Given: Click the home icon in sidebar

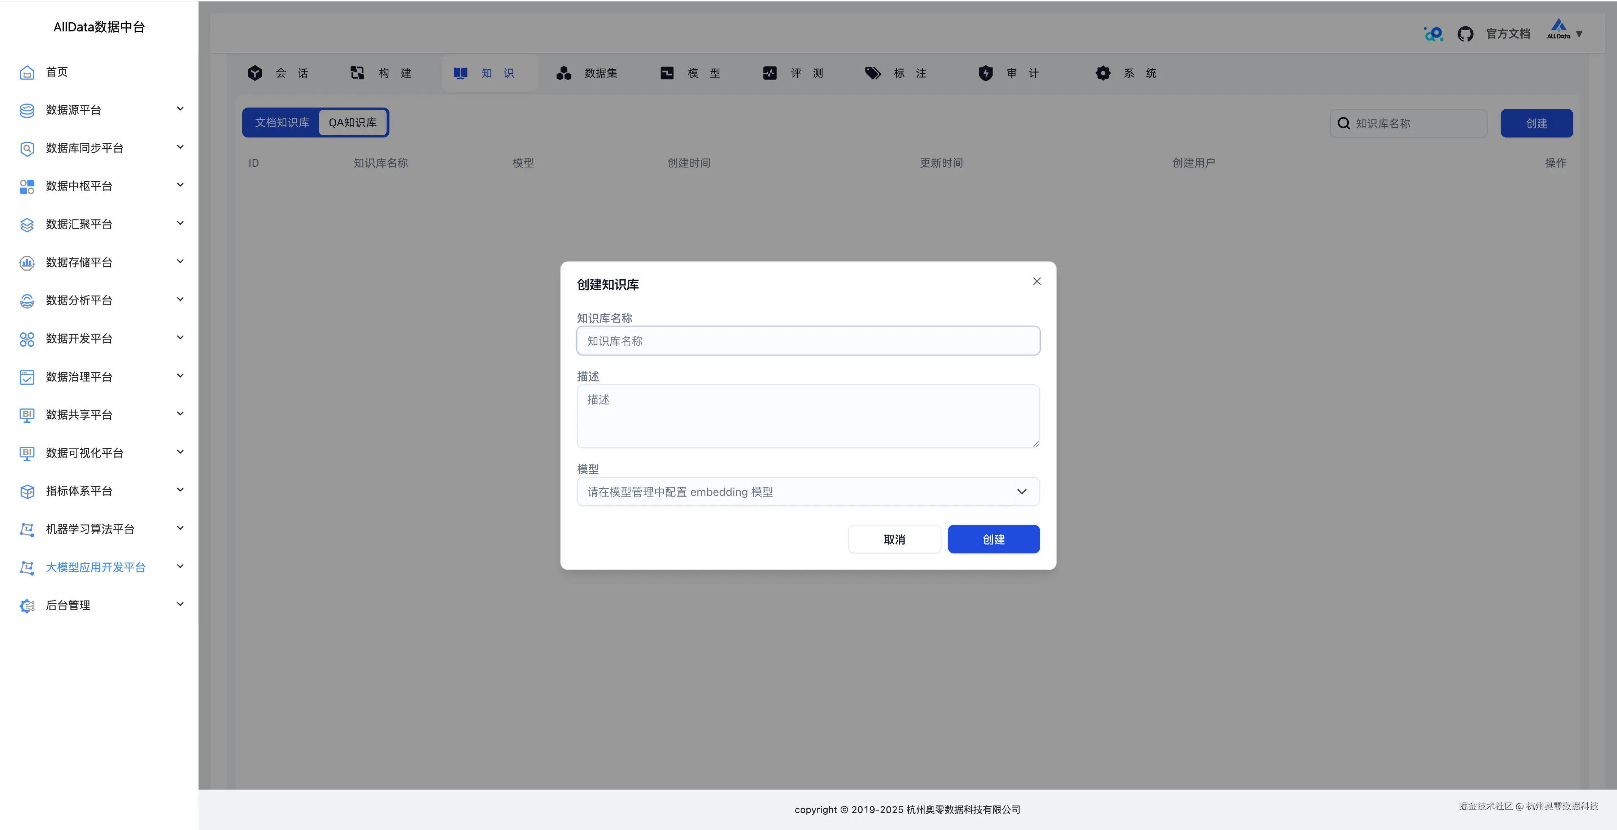Looking at the screenshot, I should coord(27,72).
